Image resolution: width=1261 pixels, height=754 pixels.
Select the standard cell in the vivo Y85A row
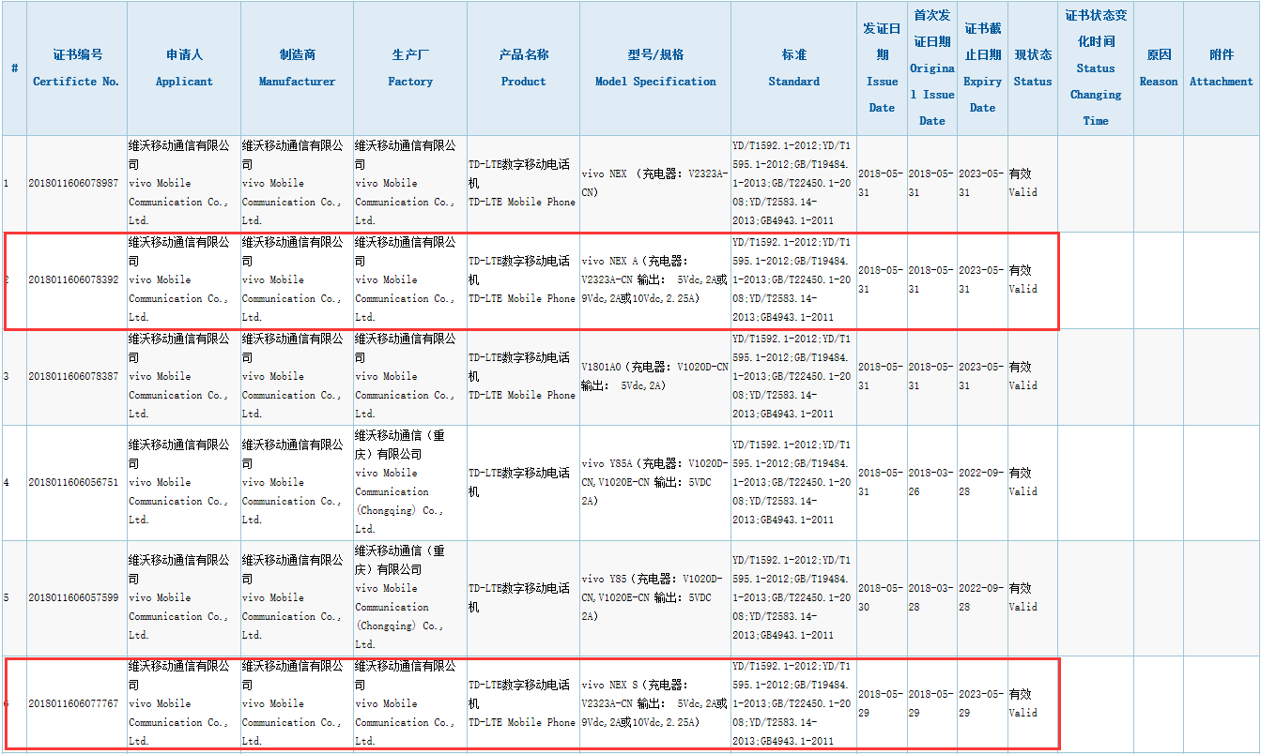[793, 483]
